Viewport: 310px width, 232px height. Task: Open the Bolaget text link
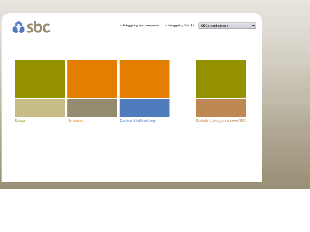21,120
